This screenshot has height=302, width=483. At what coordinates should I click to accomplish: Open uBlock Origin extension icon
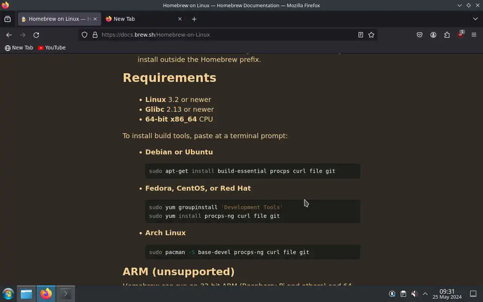(x=460, y=35)
